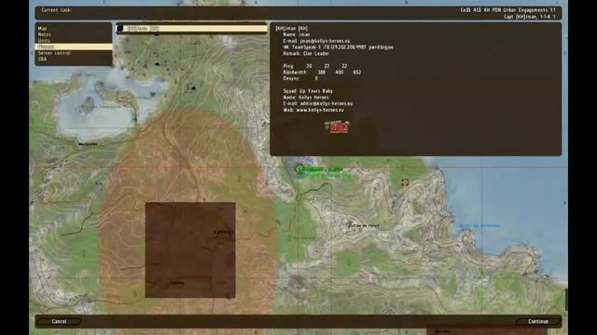Click the Desync value row
Screen dimensions: 597x335
click(300, 78)
